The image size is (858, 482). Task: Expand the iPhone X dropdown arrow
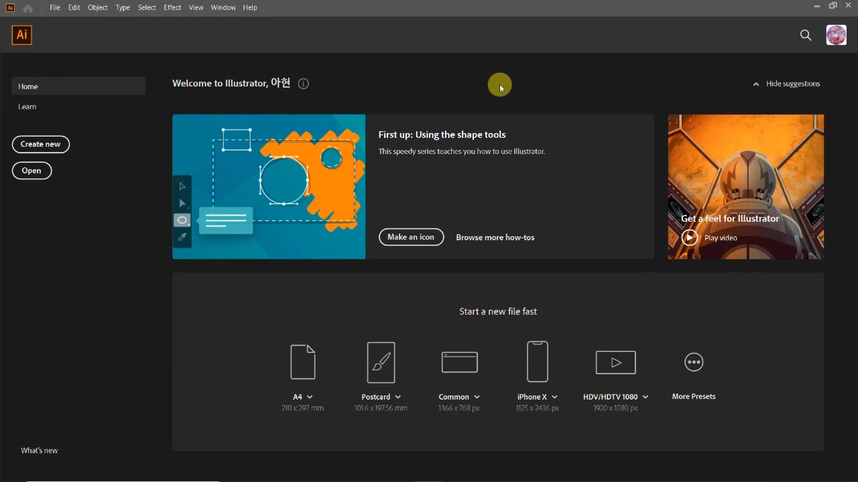tap(554, 397)
